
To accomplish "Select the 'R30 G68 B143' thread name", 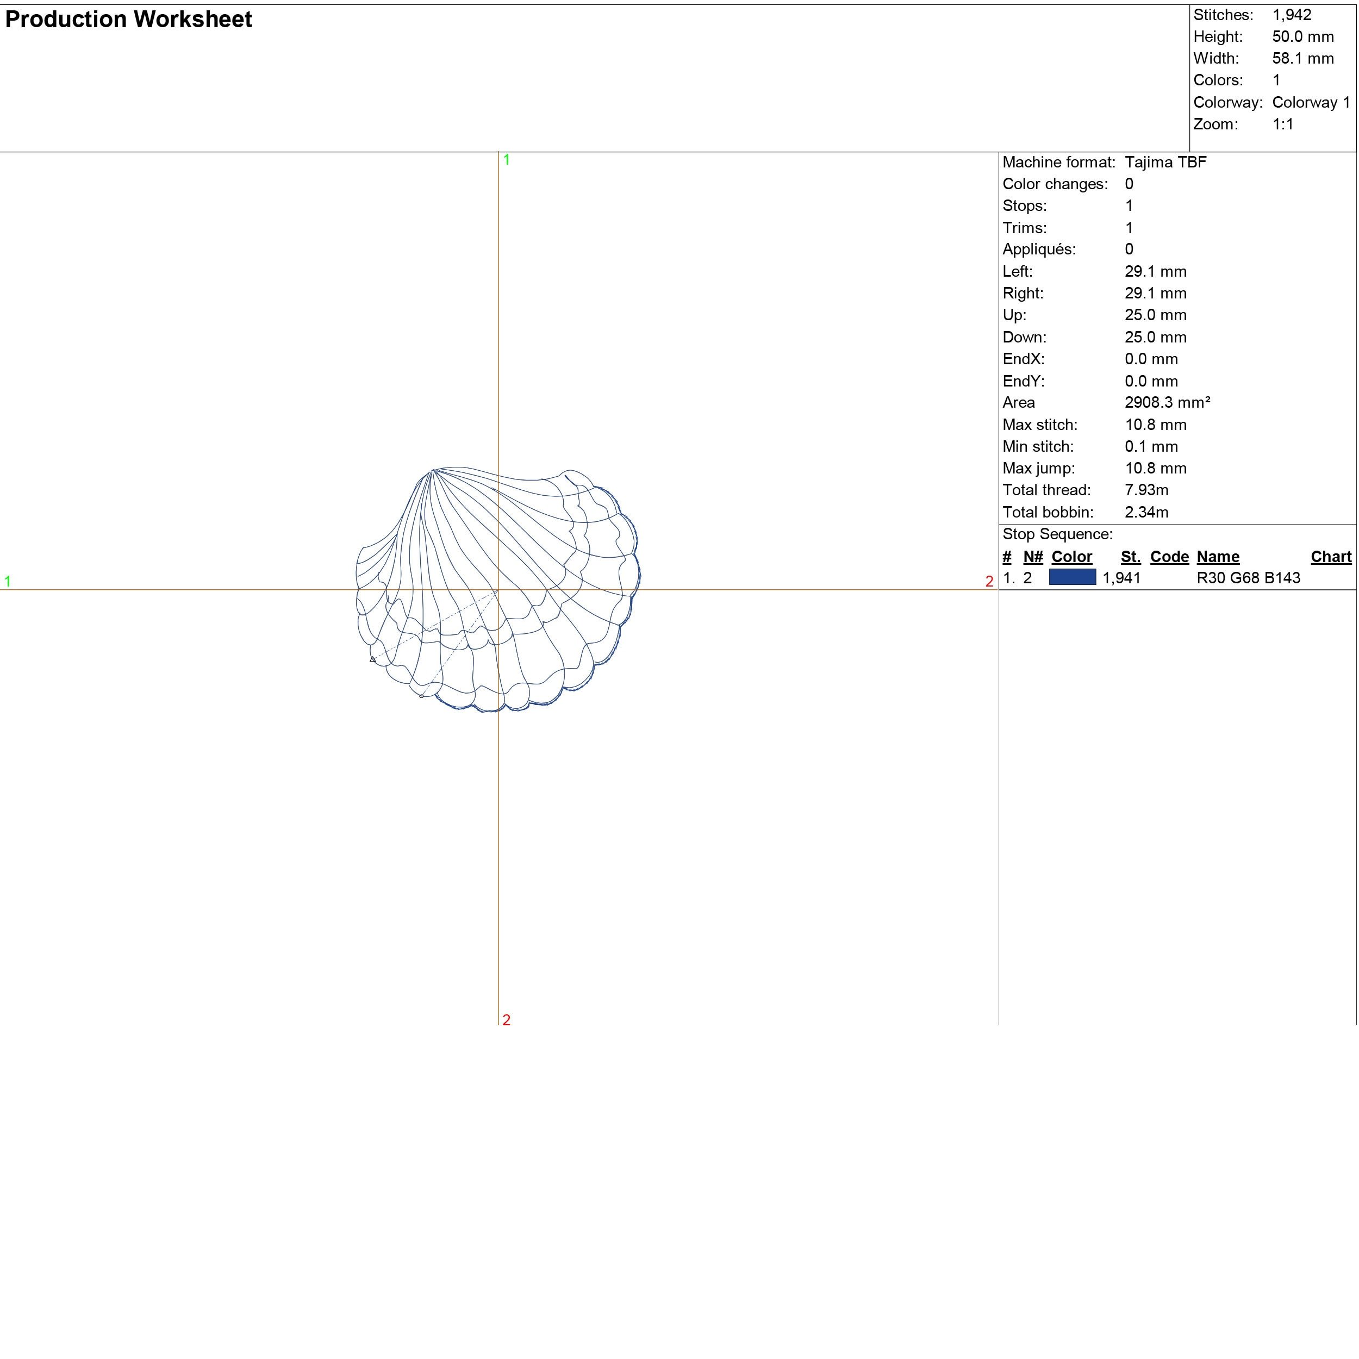I will [x=1248, y=578].
